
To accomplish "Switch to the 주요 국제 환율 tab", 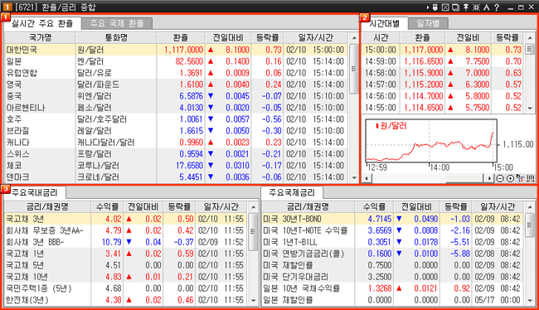I will pyautogui.click(x=117, y=23).
